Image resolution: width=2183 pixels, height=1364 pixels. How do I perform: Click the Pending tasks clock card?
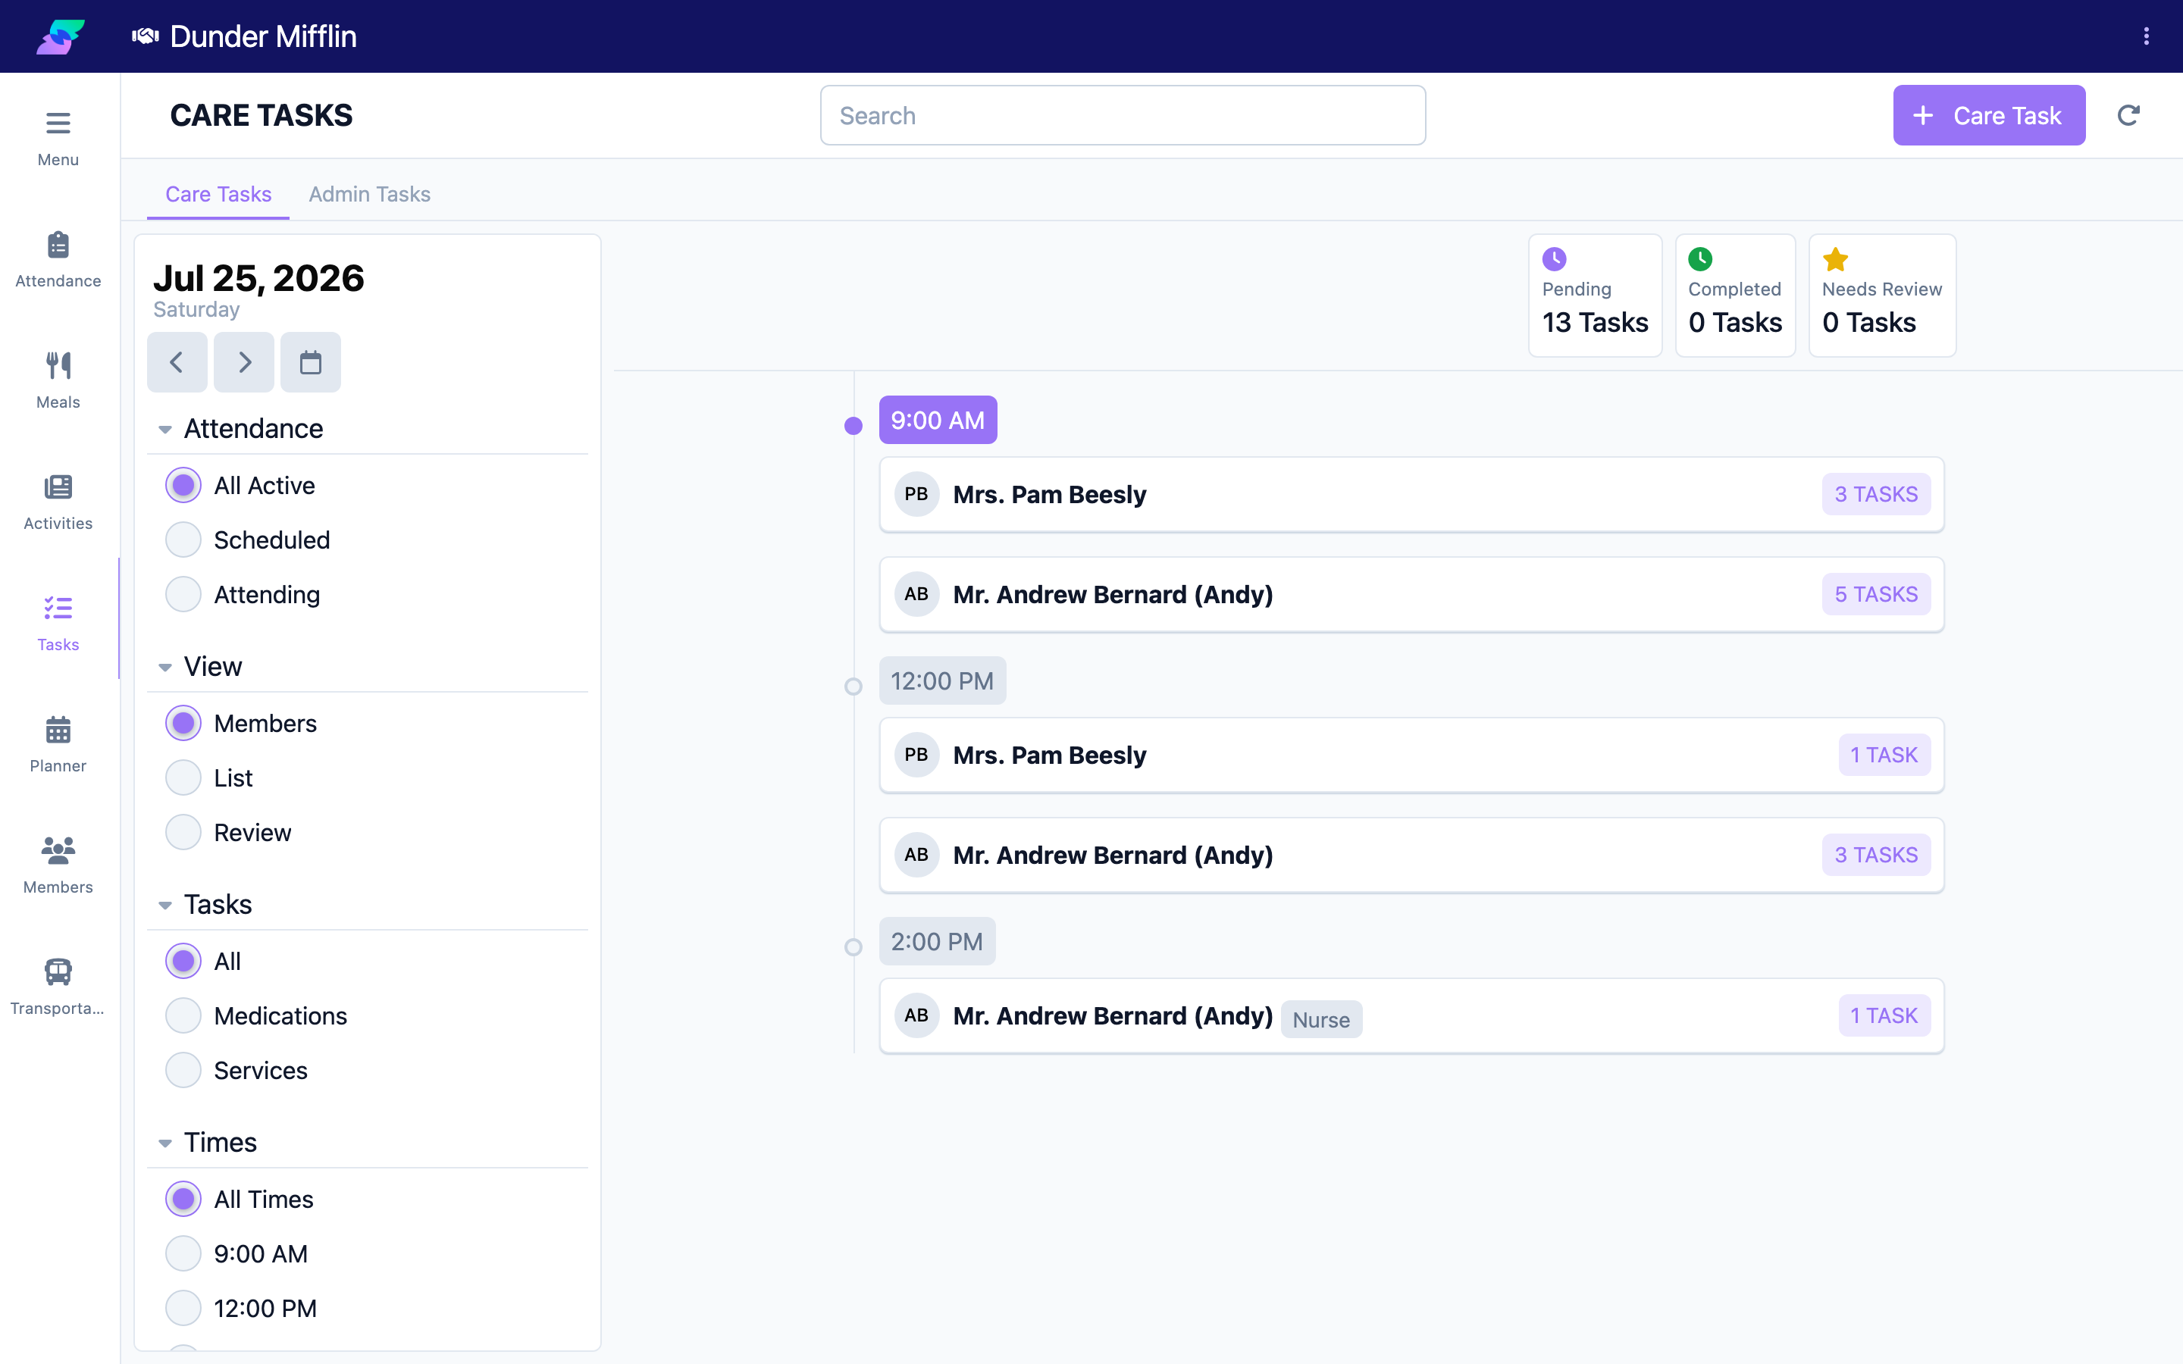click(x=1595, y=296)
